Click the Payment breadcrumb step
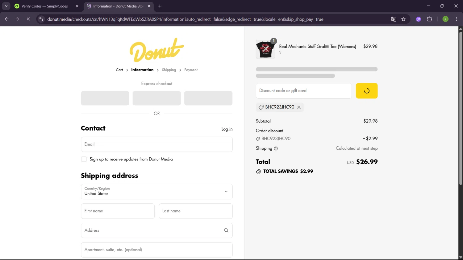The width and height of the screenshot is (463, 260). [191, 70]
